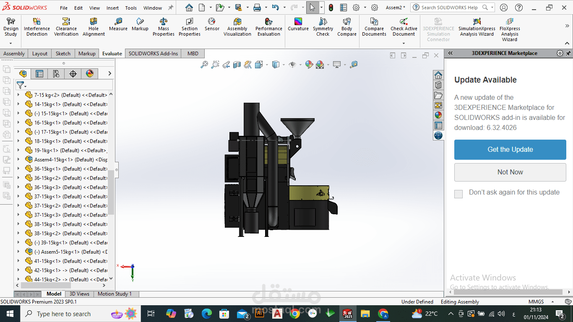Click Zoom to Area icon
The height and width of the screenshot is (322, 573).
(215, 65)
